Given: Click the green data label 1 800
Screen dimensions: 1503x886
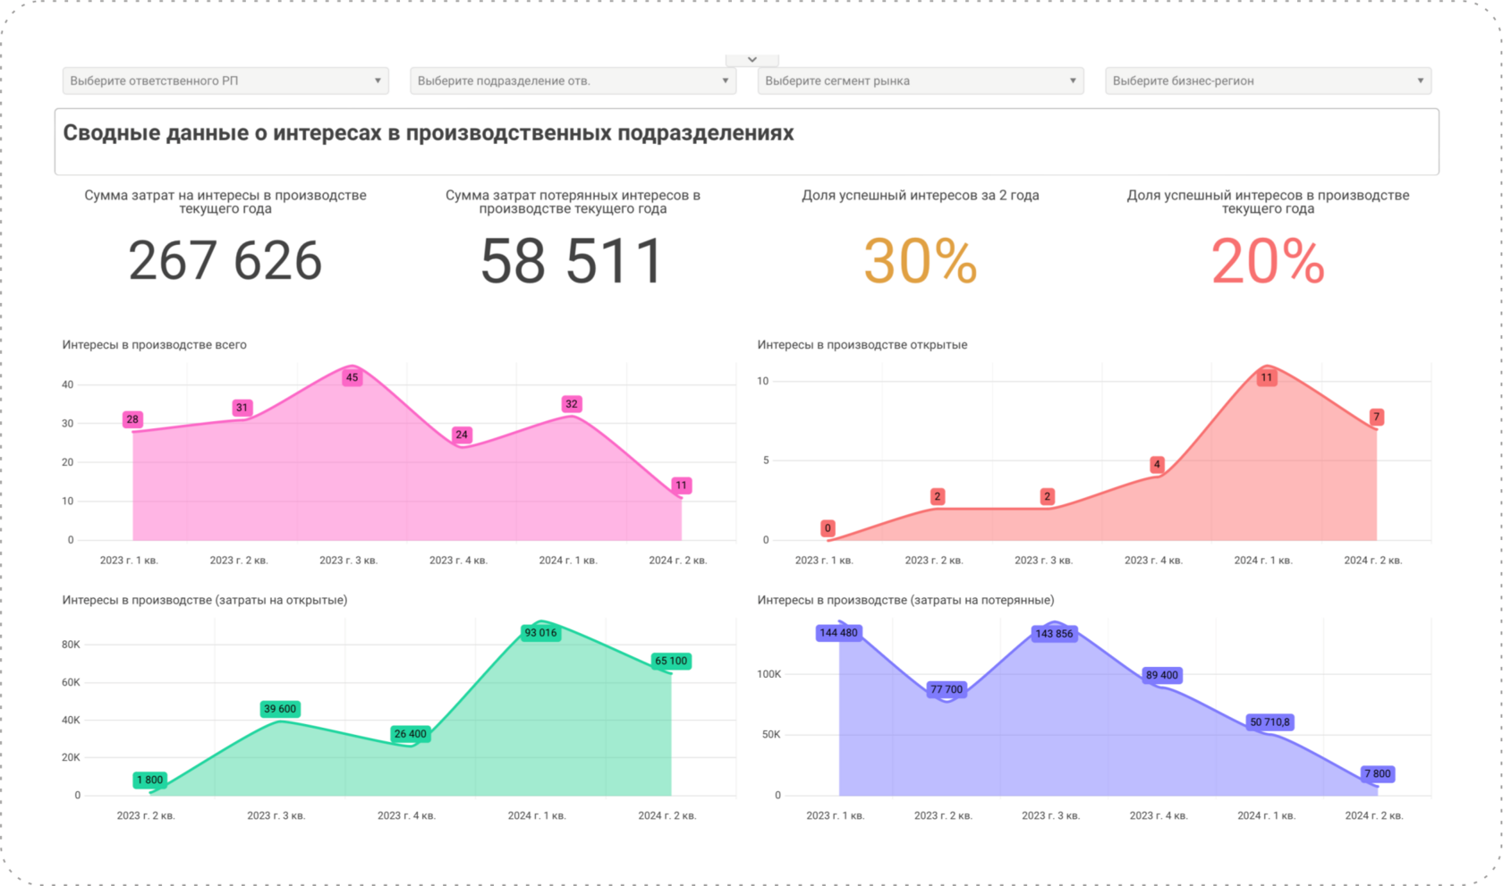Looking at the screenshot, I should (x=150, y=780).
